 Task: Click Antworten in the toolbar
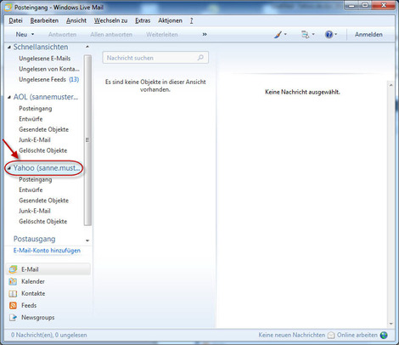pyautogui.click(x=62, y=35)
